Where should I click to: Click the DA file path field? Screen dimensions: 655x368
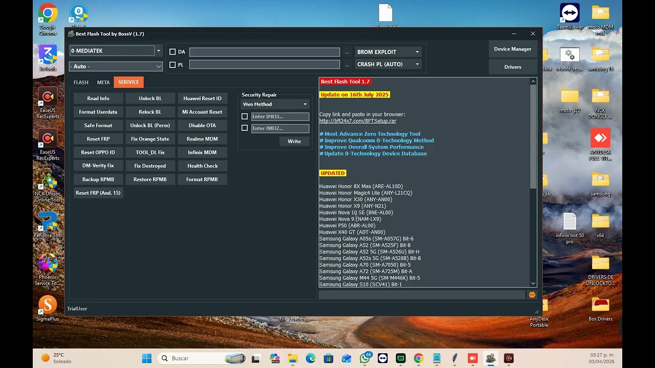coord(265,52)
